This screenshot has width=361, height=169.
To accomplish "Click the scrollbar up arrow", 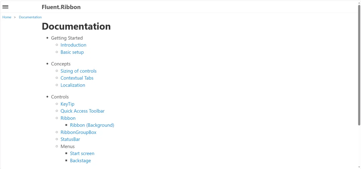I will pyautogui.click(x=359, y=2).
